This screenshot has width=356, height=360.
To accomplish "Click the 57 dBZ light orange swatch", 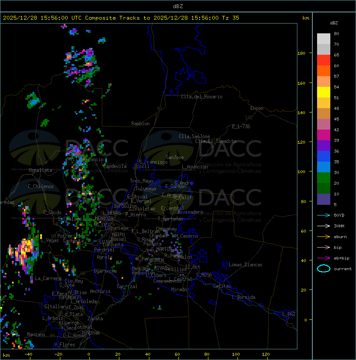I will pos(323,82).
